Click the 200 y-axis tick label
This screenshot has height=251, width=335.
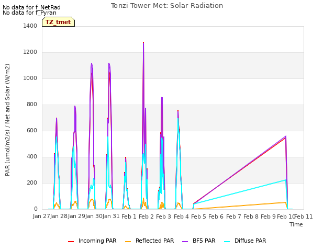point(32,182)
